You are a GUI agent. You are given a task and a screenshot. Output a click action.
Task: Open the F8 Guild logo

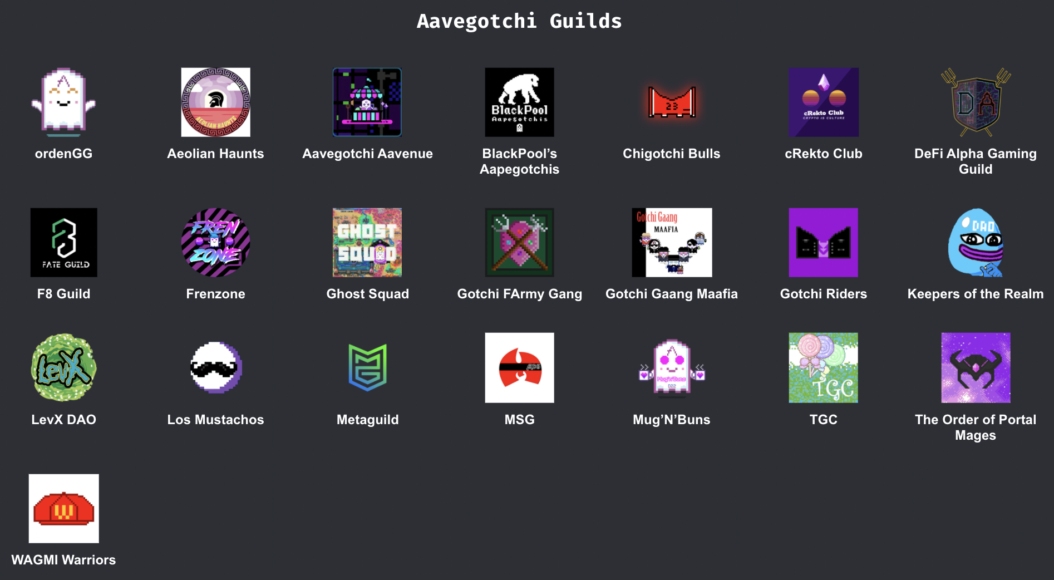(x=63, y=243)
